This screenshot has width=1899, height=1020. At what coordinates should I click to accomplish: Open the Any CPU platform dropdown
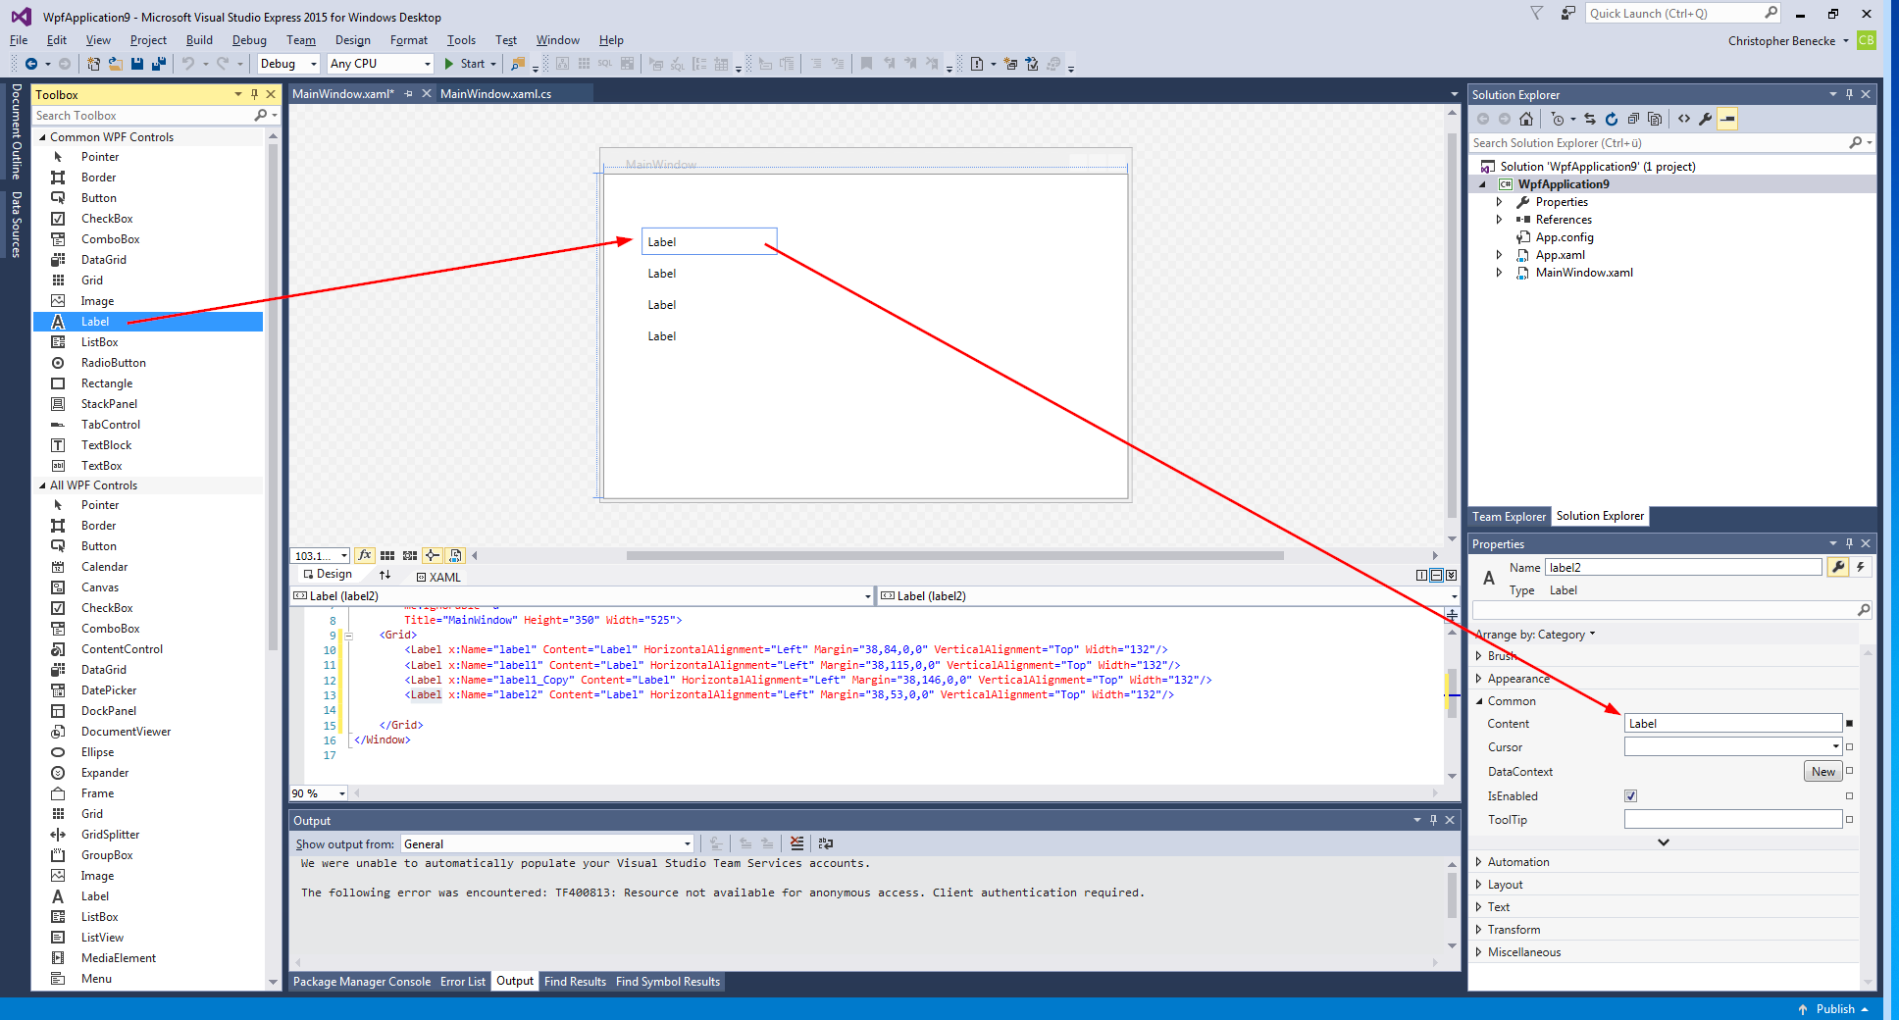[427, 63]
